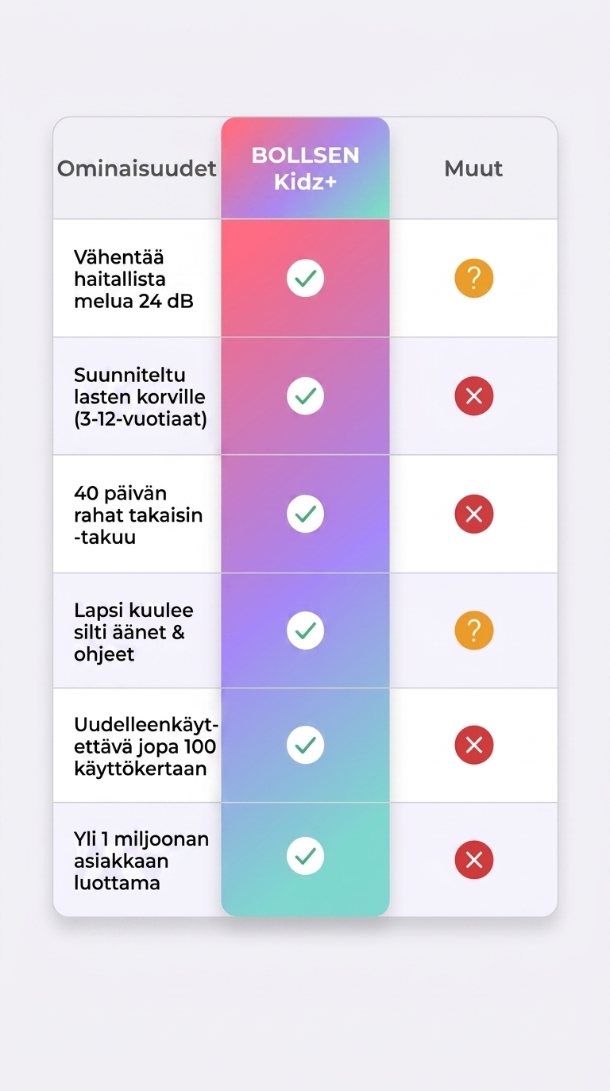This screenshot has width=610, height=1091.
Task: Click the Suunniteltu lasten korville feature text
Action: tap(140, 396)
